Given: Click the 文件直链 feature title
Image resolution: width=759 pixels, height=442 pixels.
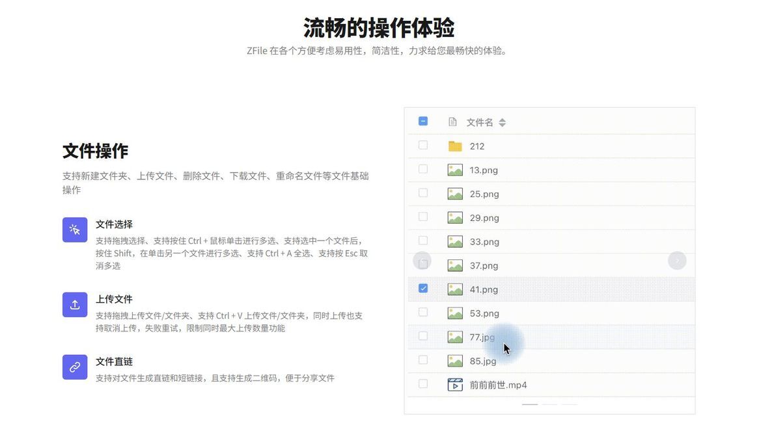Looking at the screenshot, I should [114, 361].
